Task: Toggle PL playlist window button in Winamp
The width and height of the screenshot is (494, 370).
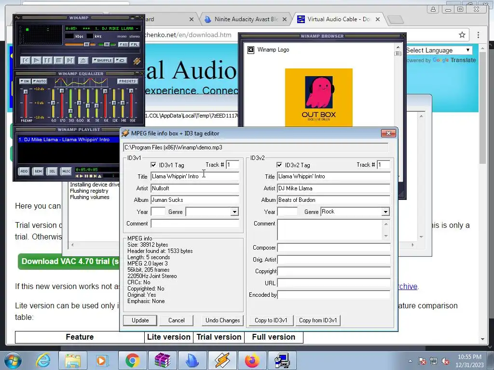Action: 134,45
